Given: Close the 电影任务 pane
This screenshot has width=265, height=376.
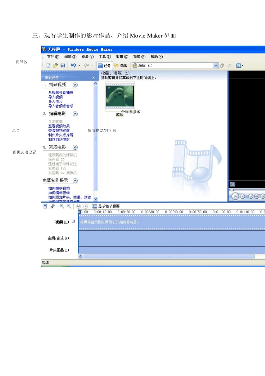Looking at the screenshot, I should click(93, 77).
